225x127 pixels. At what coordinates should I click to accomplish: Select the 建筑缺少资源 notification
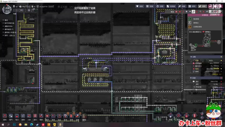pos(10,32)
